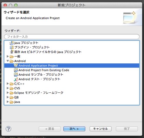Click the キャンセル button

pos(101,129)
